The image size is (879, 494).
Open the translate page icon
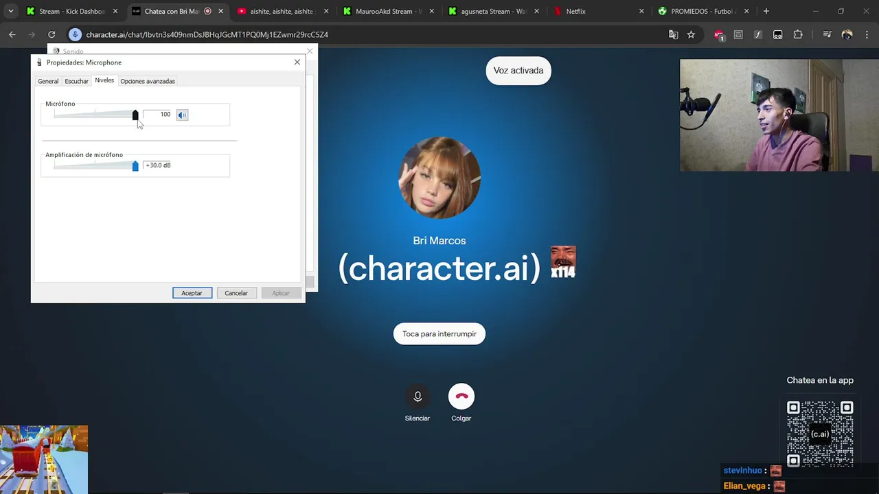click(x=674, y=34)
